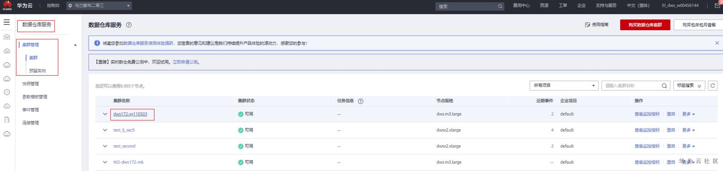
Task: Open 费用中心 in top bar
Action: tap(521, 5)
